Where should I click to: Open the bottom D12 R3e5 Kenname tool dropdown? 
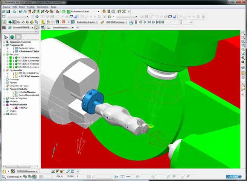click(x=37, y=171)
